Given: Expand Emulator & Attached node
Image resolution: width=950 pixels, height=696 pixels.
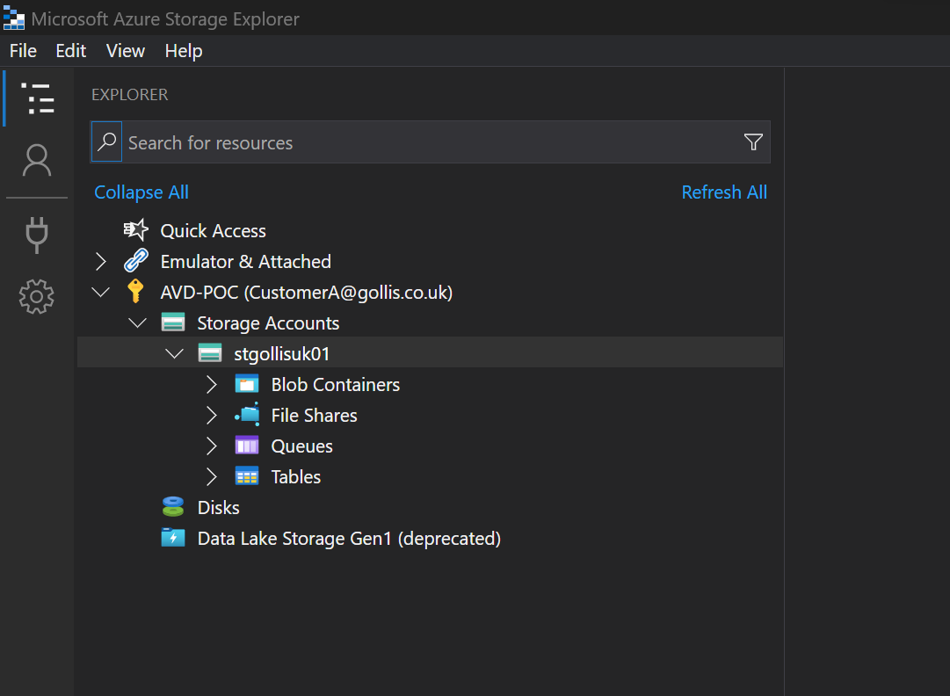Looking at the screenshot, I should pyautogui.click(x=100, y=262).
